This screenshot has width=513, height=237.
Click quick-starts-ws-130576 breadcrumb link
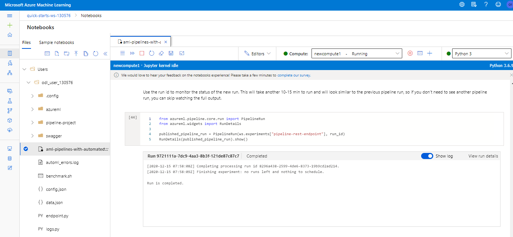click(49, 16)
